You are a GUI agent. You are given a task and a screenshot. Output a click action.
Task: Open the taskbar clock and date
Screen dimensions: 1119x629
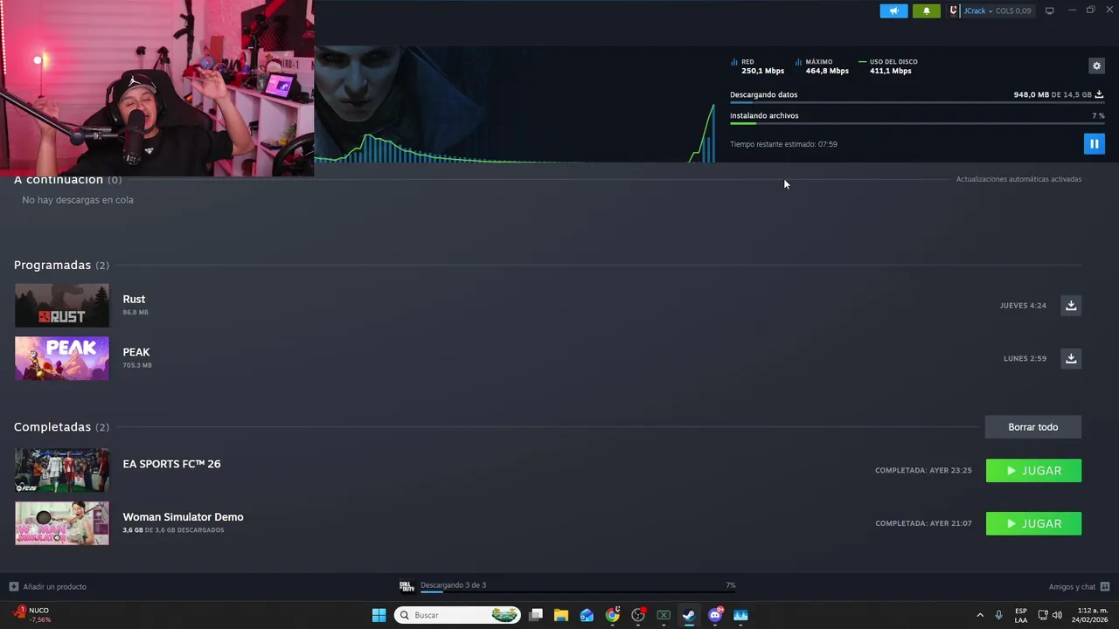point(1092,615)
